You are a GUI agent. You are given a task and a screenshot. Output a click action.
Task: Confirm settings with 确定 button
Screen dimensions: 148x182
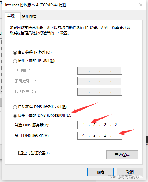coord(101,172)
